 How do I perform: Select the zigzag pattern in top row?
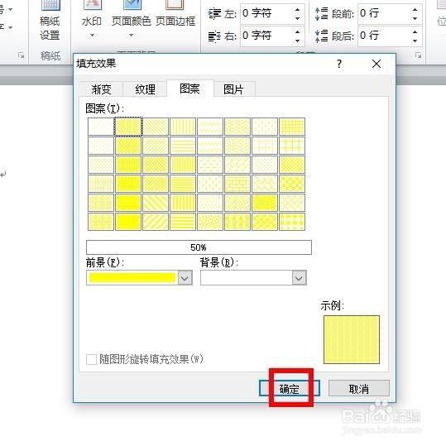point(237,127)
